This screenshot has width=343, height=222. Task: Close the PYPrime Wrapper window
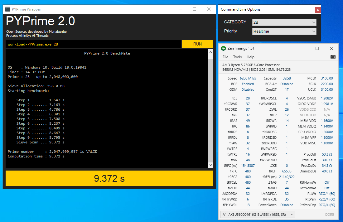coord(209,9)
